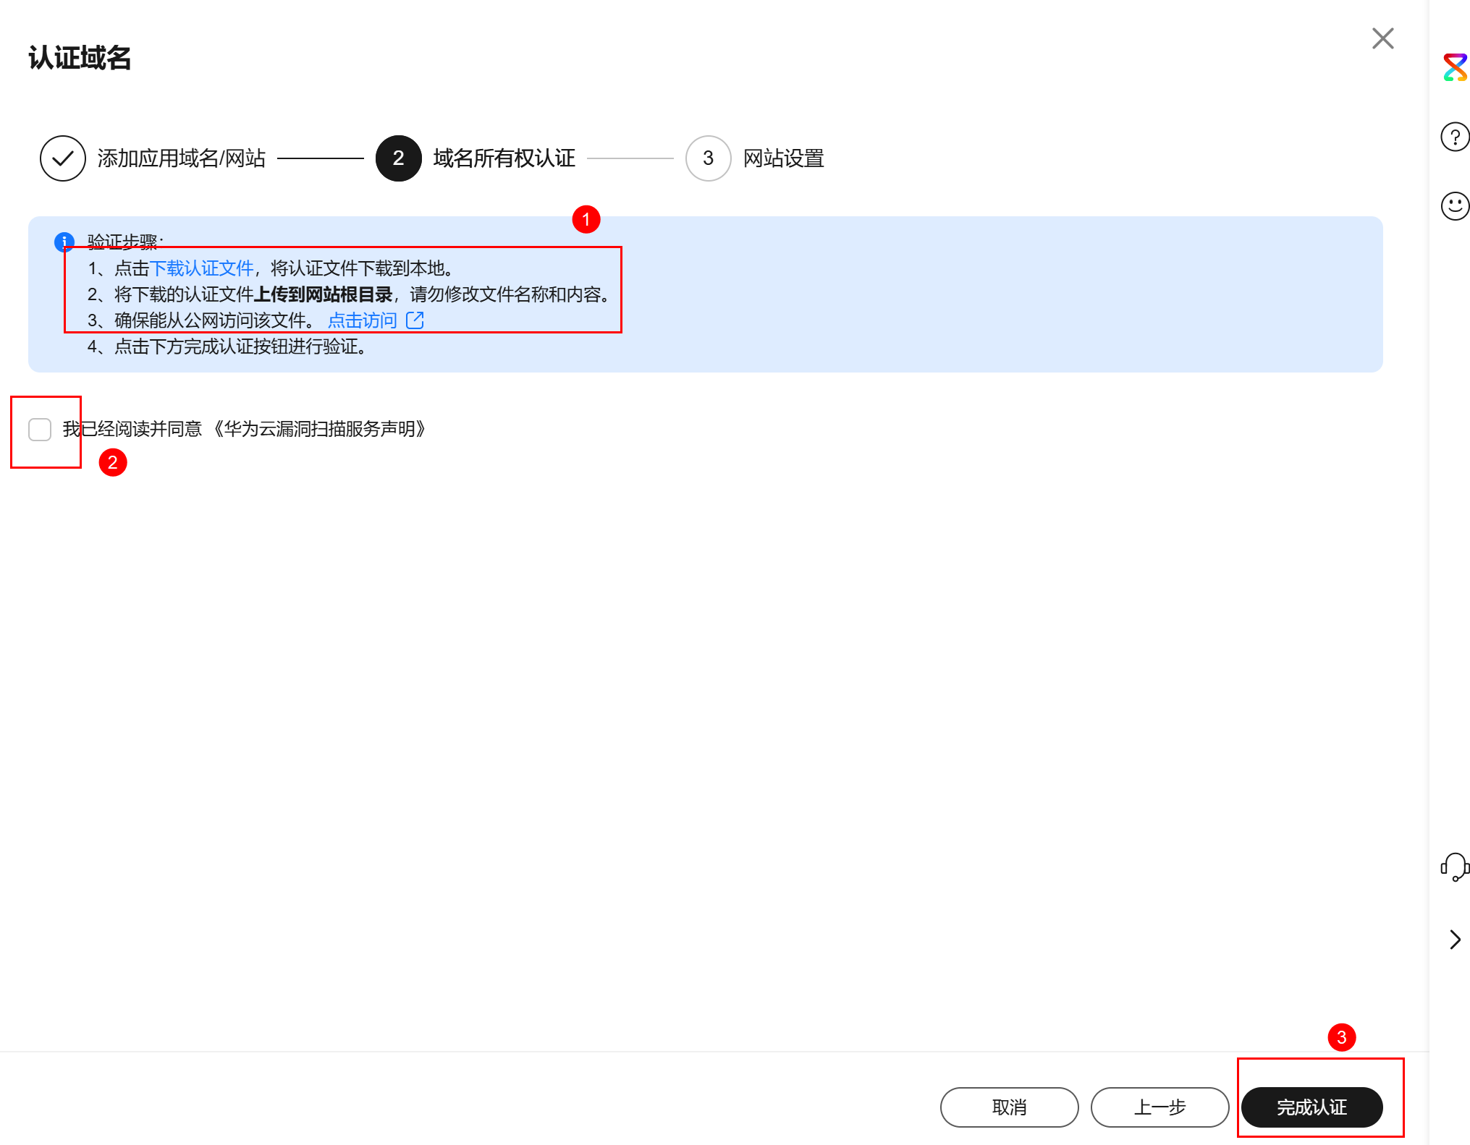
Task: Click the 上一步 button
Action: [x=1159, y=1107]
